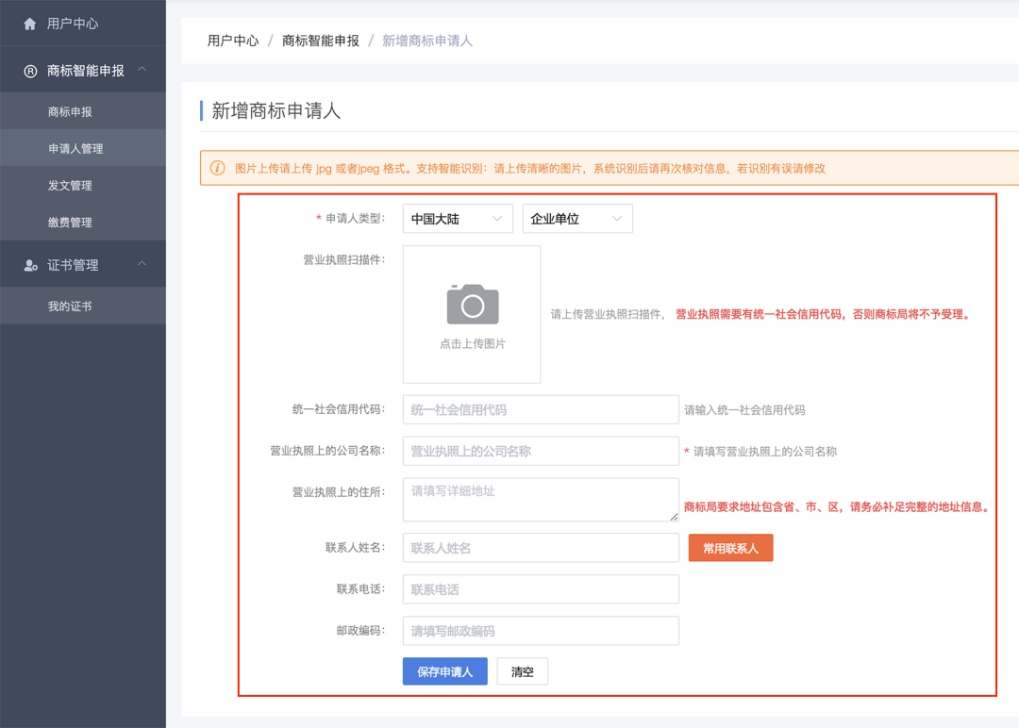
Task: Click the 请填写详细地址 address textarea
Action: point(541,500)
